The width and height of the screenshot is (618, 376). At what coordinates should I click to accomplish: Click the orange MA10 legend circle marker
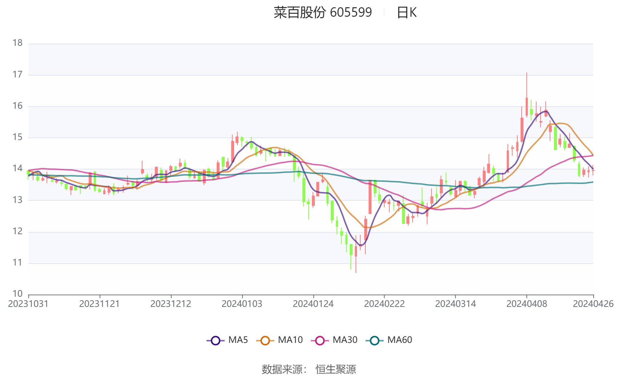[x=265, y=341]
